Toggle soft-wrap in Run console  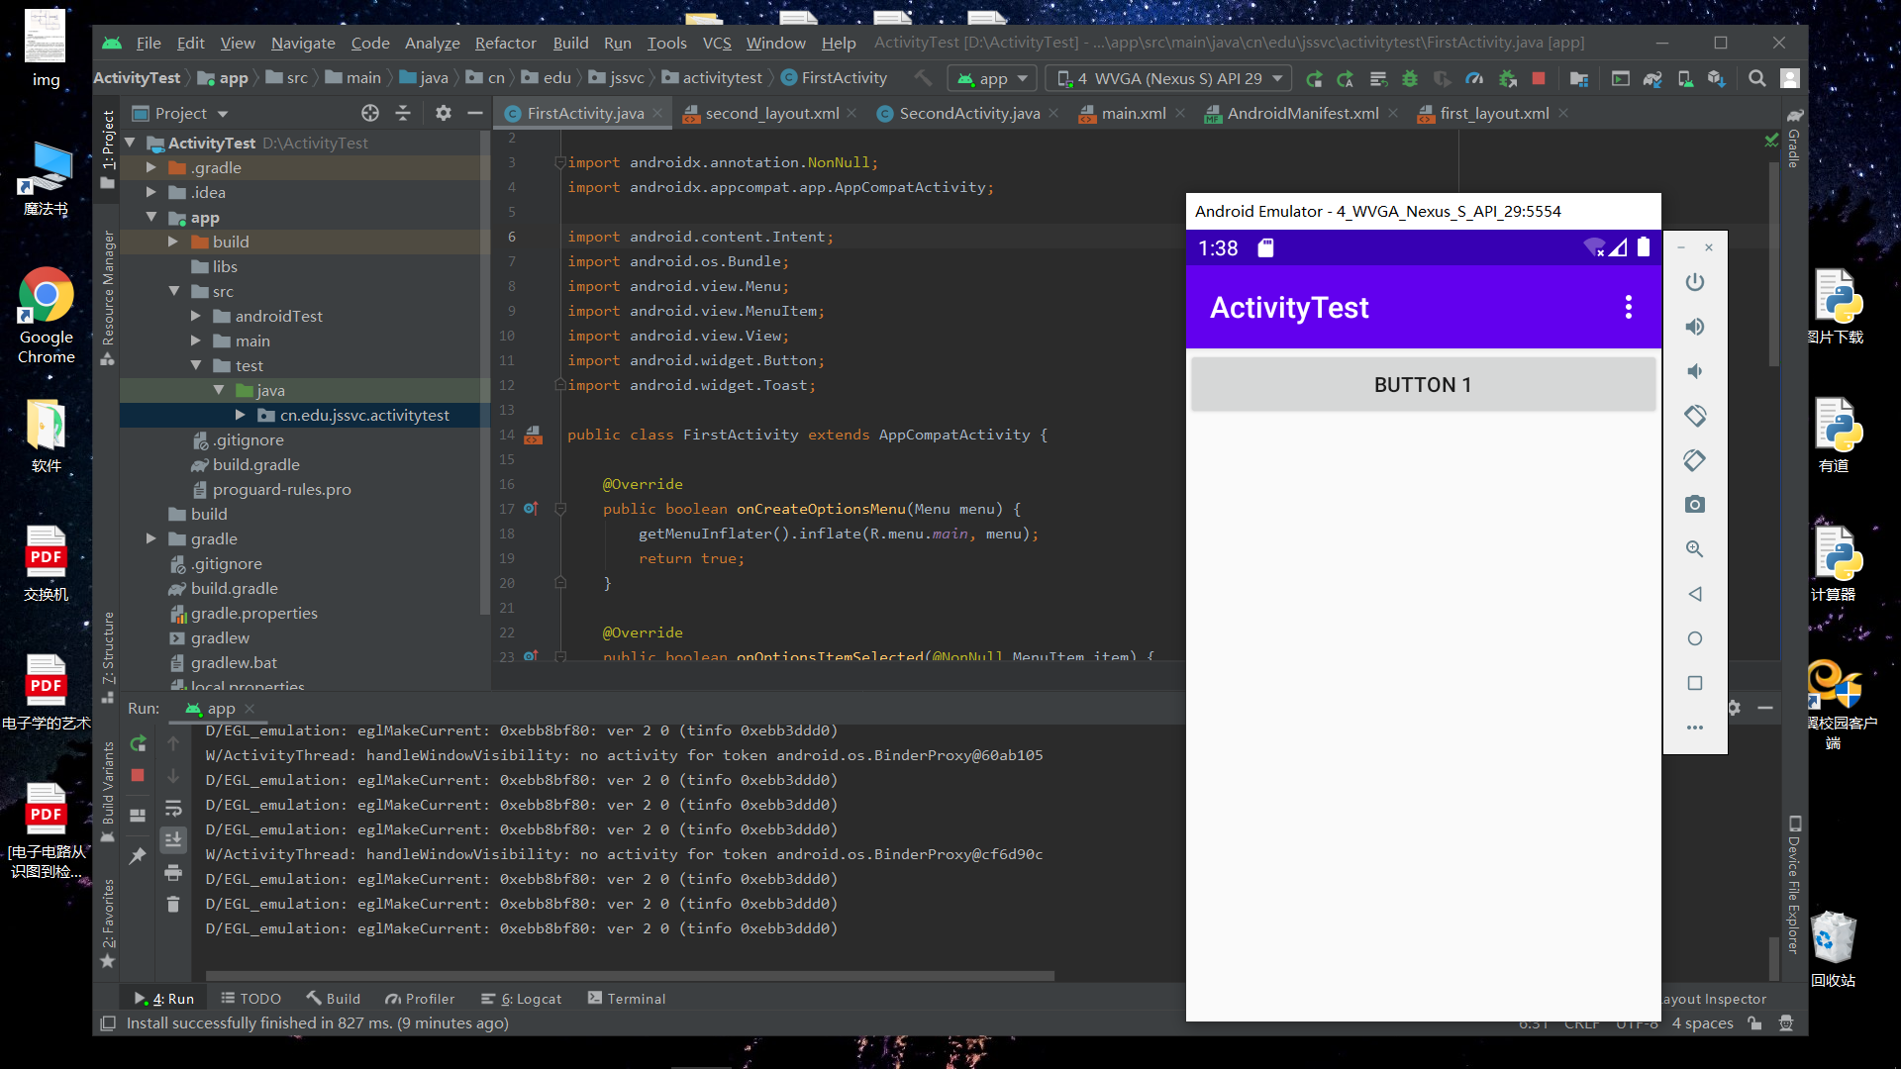[173, 808]
